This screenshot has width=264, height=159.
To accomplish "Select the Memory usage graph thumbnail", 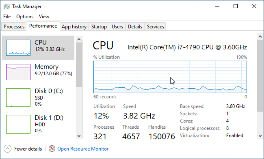I will pos(18,72).
